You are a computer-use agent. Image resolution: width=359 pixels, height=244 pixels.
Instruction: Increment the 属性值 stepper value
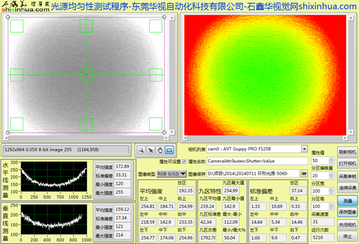pyautogui.click(x=331, y=159)
